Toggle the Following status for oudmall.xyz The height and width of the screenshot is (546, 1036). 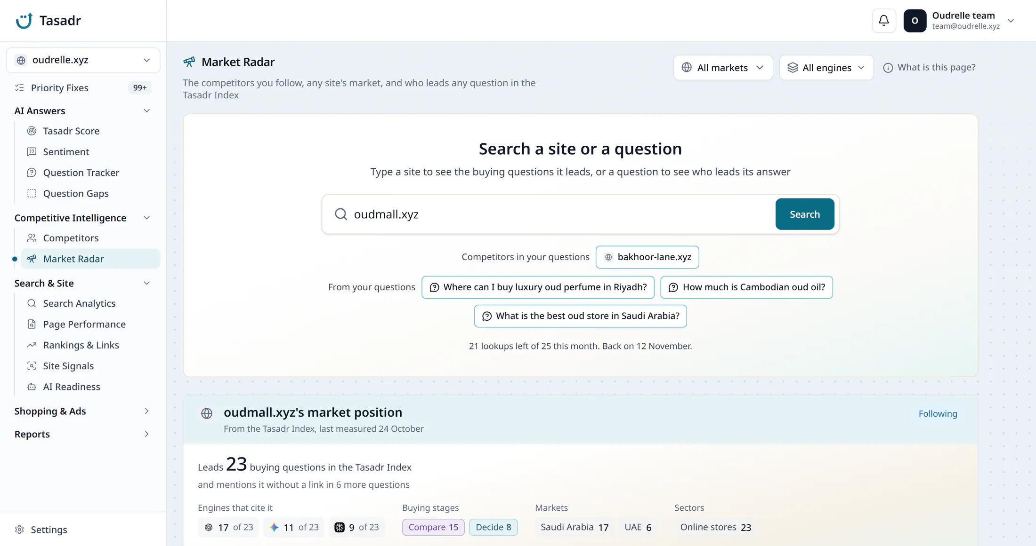(x=938, y=413)
